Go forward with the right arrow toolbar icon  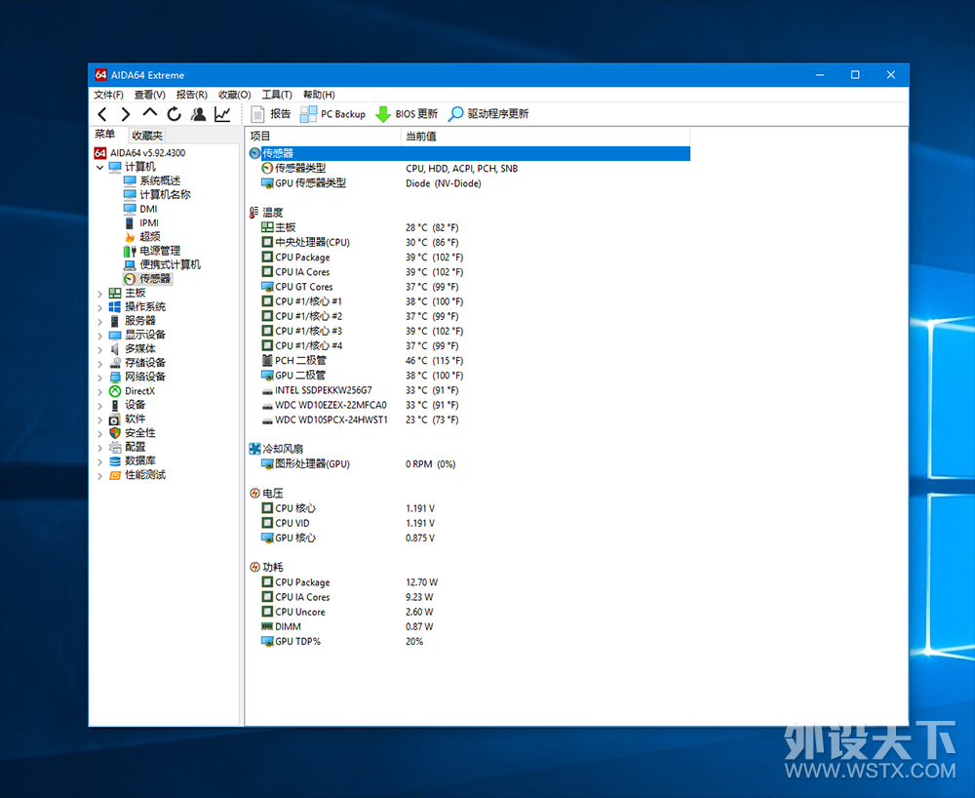click(x=126, y=114)
